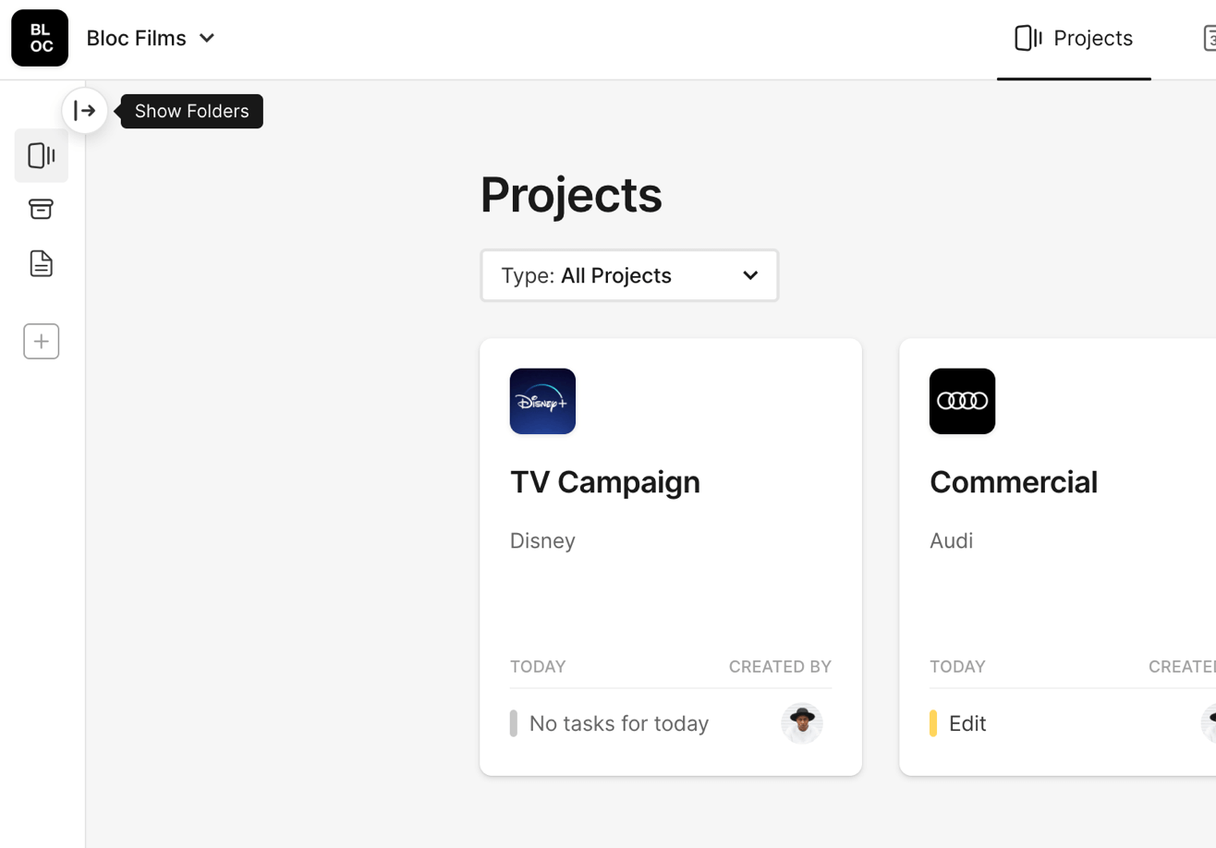Open the Documents page icon in sidebar
The image size is (1216, 848).
[x=41, y=264]
